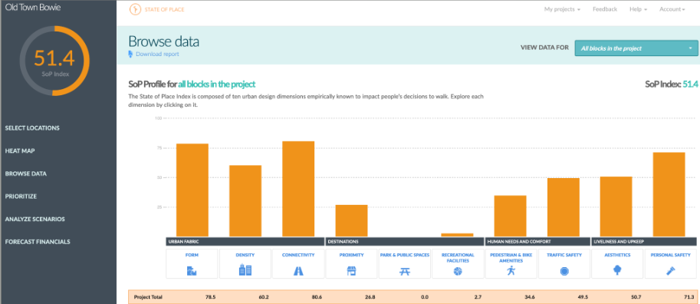The image size is (700, 304).
Task: Click the Park & Public Spaces picnic table icon
Action: 405,271
